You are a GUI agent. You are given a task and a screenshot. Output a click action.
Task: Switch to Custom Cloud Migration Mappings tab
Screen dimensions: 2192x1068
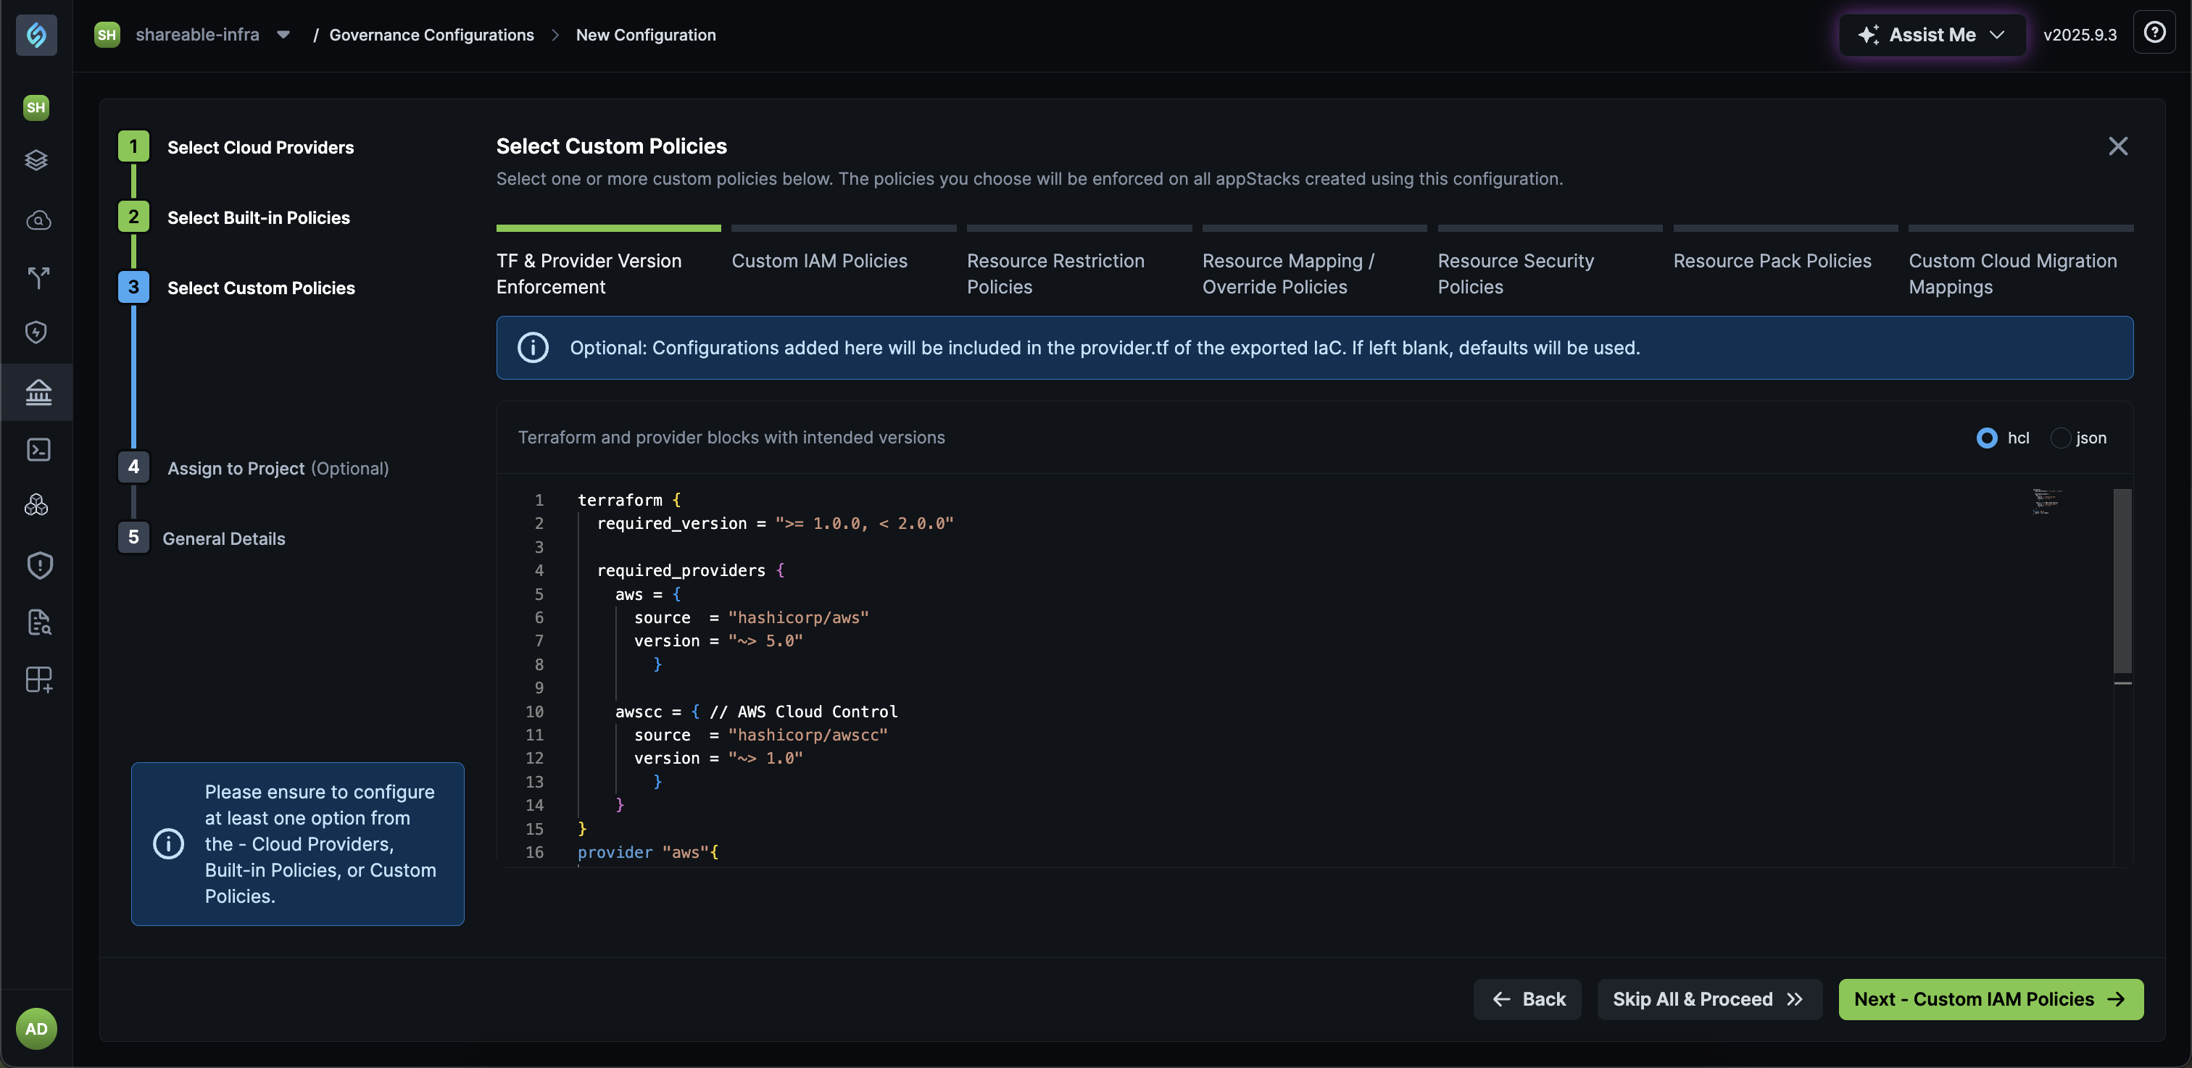point(2020,262)
